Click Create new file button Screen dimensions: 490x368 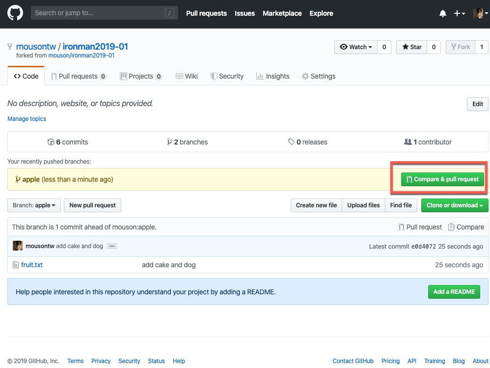[x=316, y=205]
